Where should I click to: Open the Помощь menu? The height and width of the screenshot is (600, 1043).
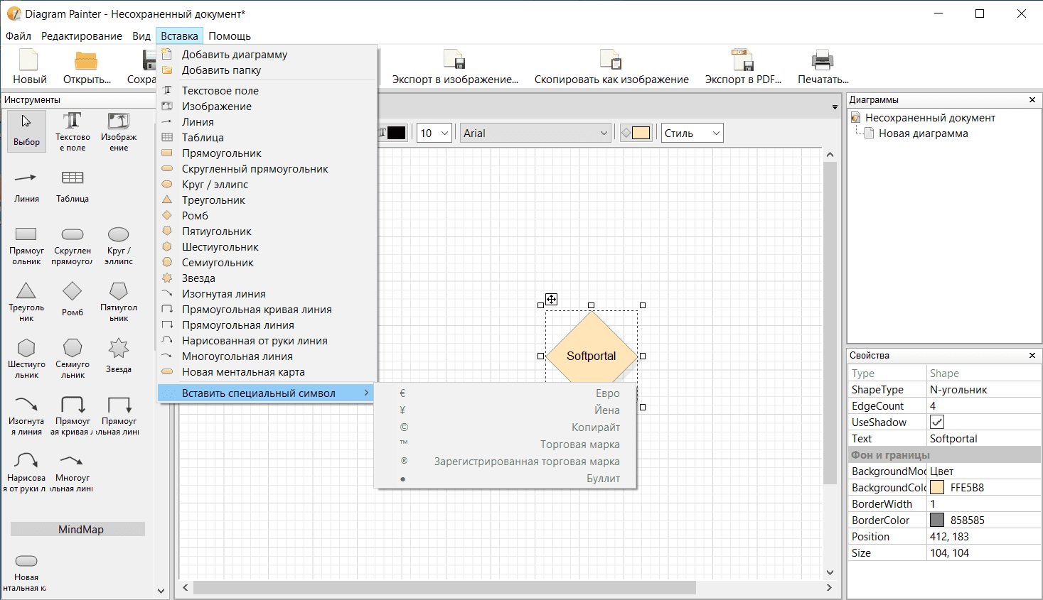click(x=230, y=36)
